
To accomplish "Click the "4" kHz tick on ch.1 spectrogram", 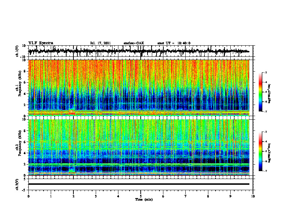I will point(25,94).
